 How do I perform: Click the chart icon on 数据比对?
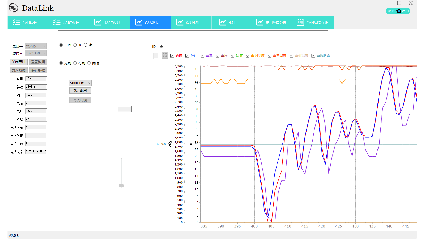click(180, 23)
